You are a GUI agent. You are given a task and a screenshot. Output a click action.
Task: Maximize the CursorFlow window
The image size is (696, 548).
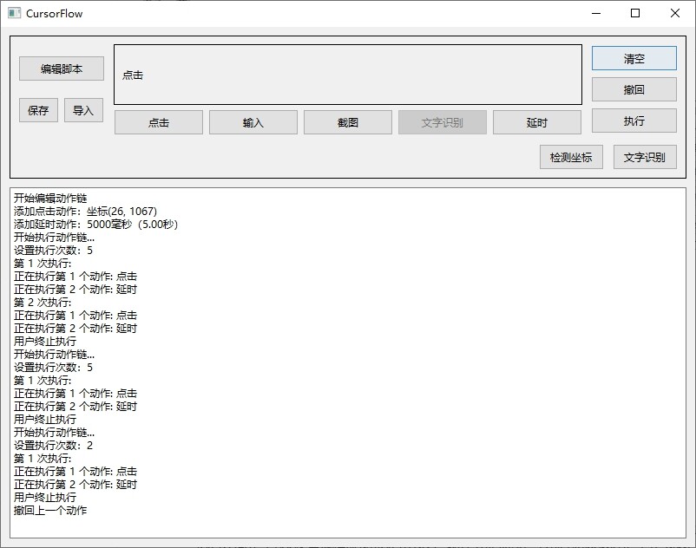tap(635, 14)
